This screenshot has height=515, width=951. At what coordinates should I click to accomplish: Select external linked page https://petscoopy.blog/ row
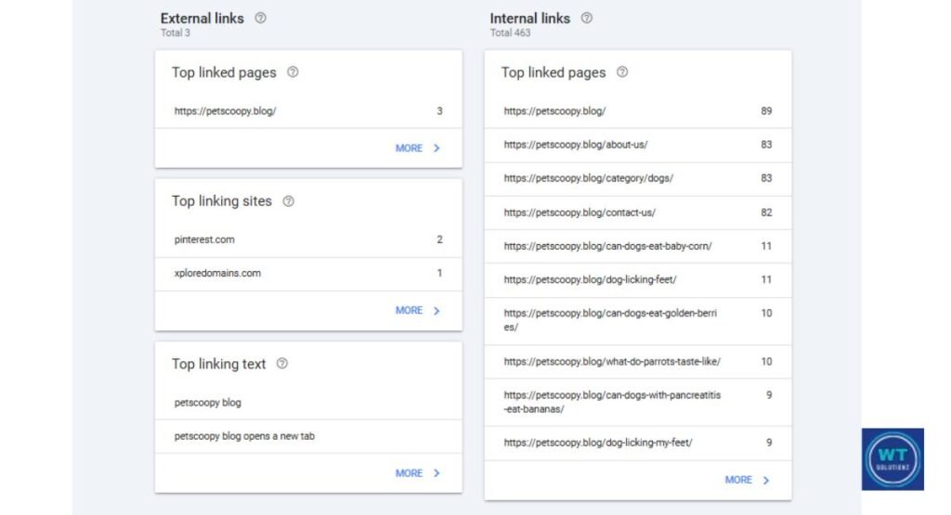(308, 111)
